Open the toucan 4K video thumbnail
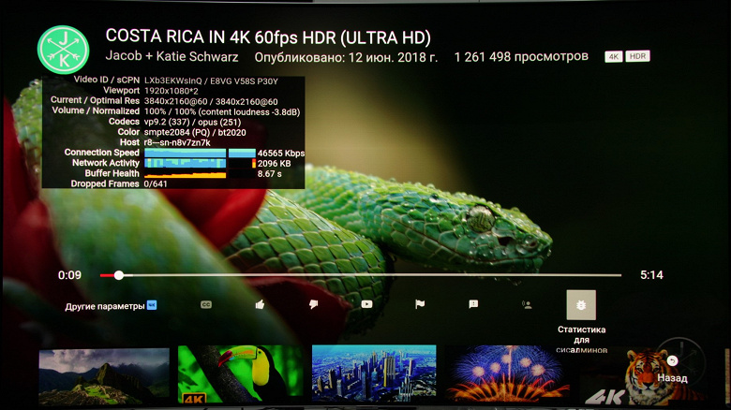 pyautogui.click(x=240, y=374)
